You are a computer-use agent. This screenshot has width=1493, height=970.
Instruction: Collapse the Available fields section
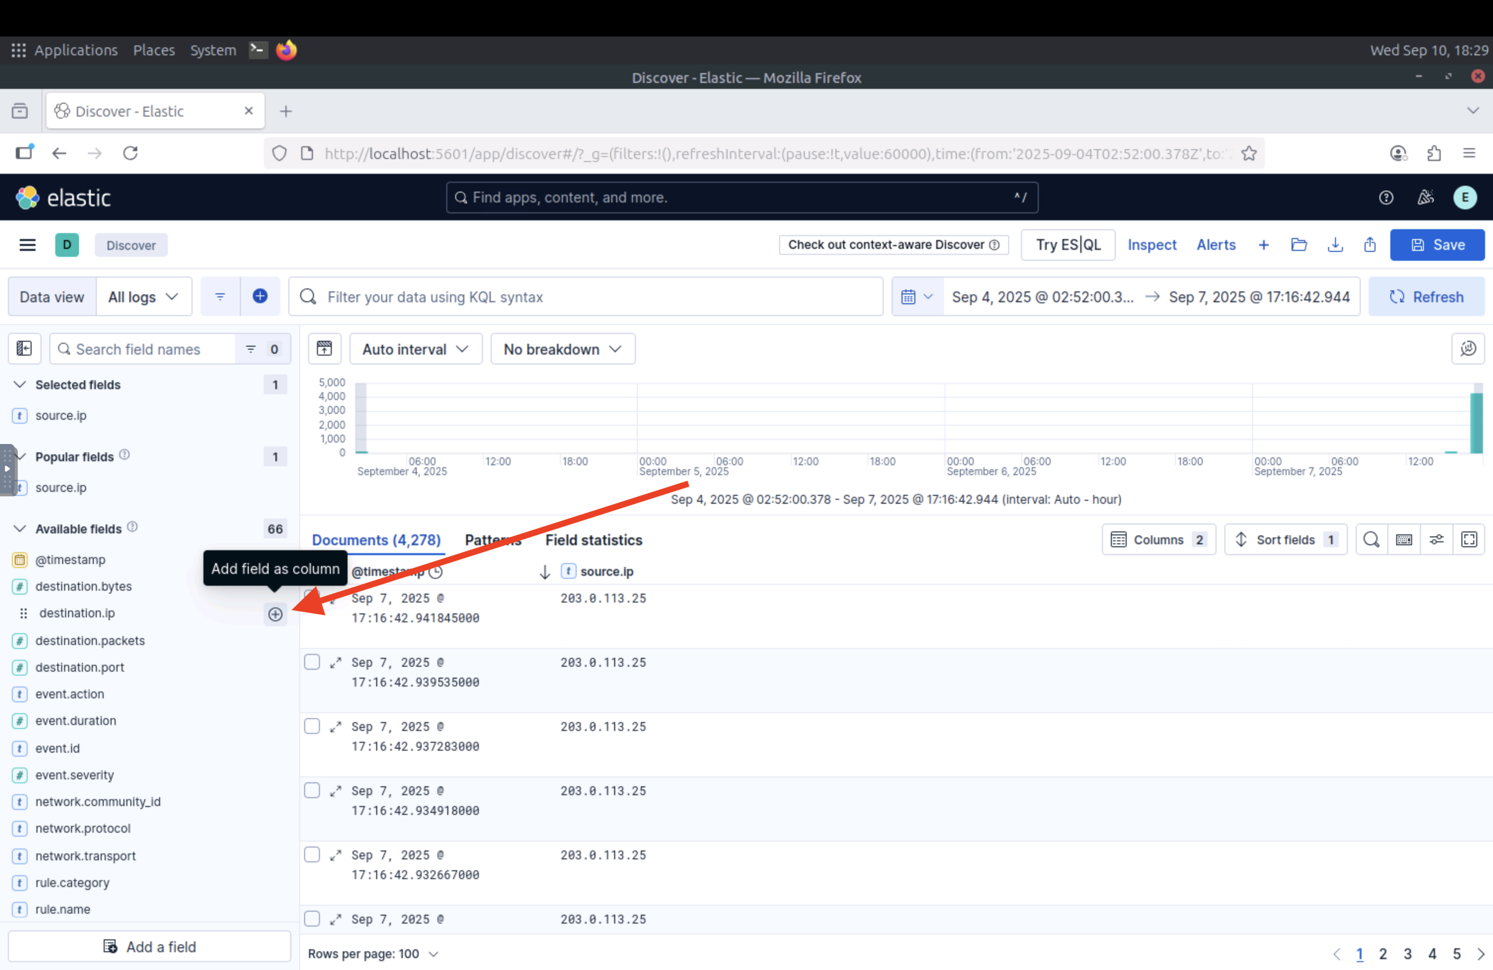(20, 529)
